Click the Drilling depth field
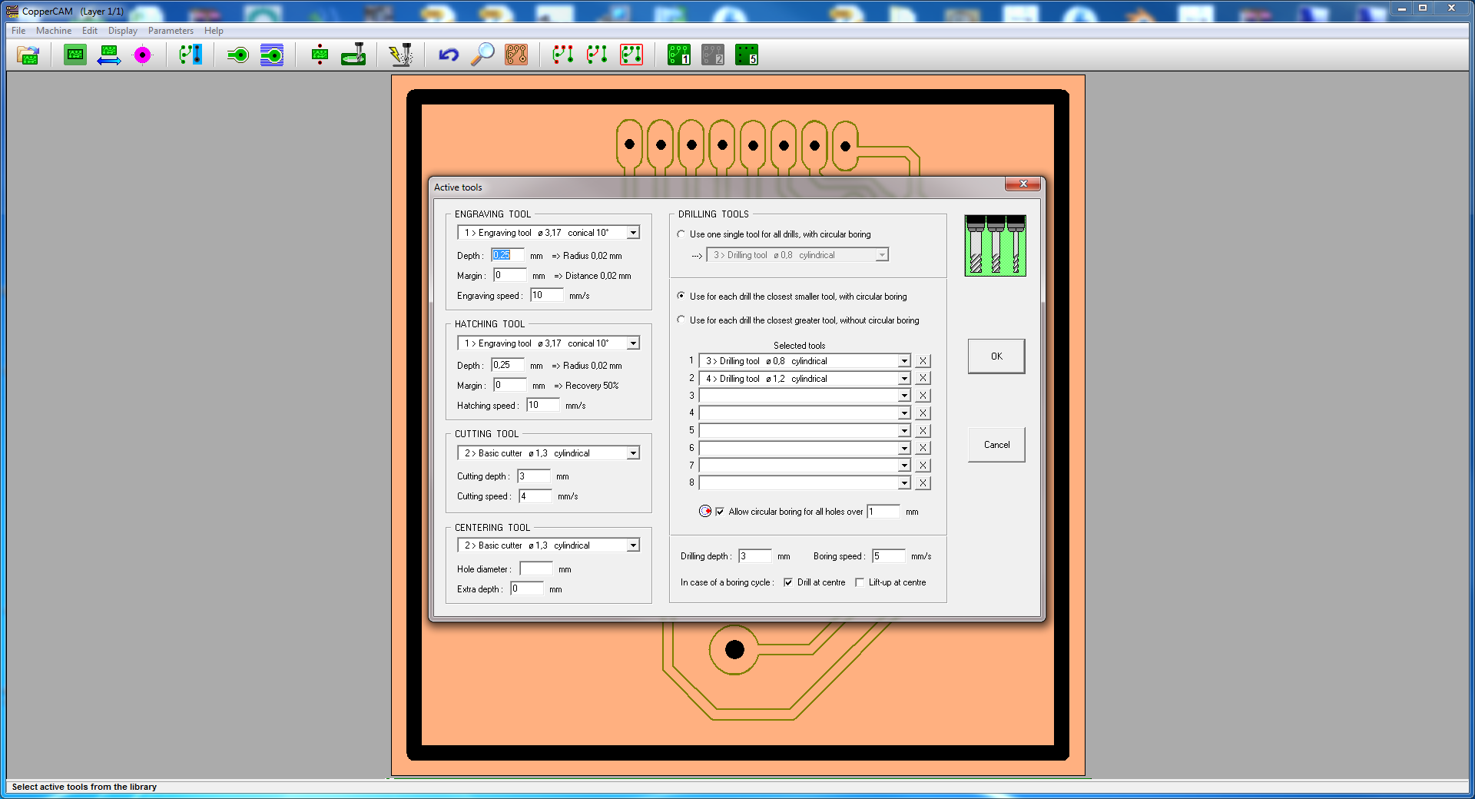 click(x=755, y=556)
